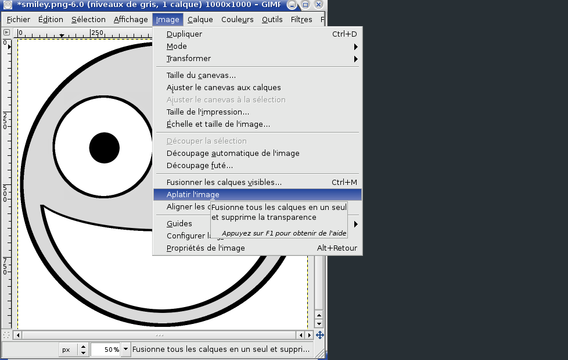Choose Dupliquer from the Image menu
The image size is (568, 360).
pos(184,34)
